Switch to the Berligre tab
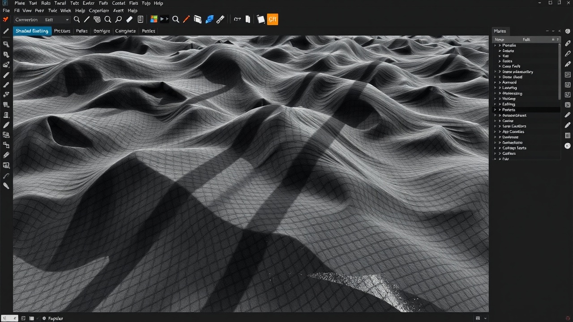Image resolution: width=573 pixels, height=322 pixels. click(102, 31)
